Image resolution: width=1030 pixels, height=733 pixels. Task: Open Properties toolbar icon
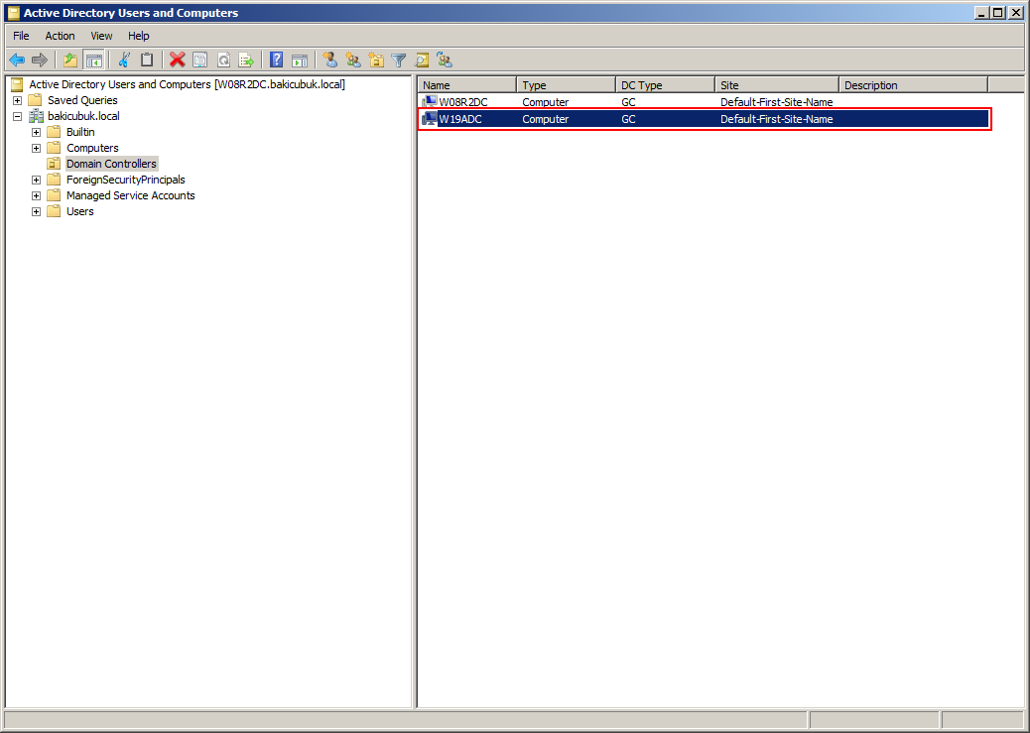click(200, 61)
